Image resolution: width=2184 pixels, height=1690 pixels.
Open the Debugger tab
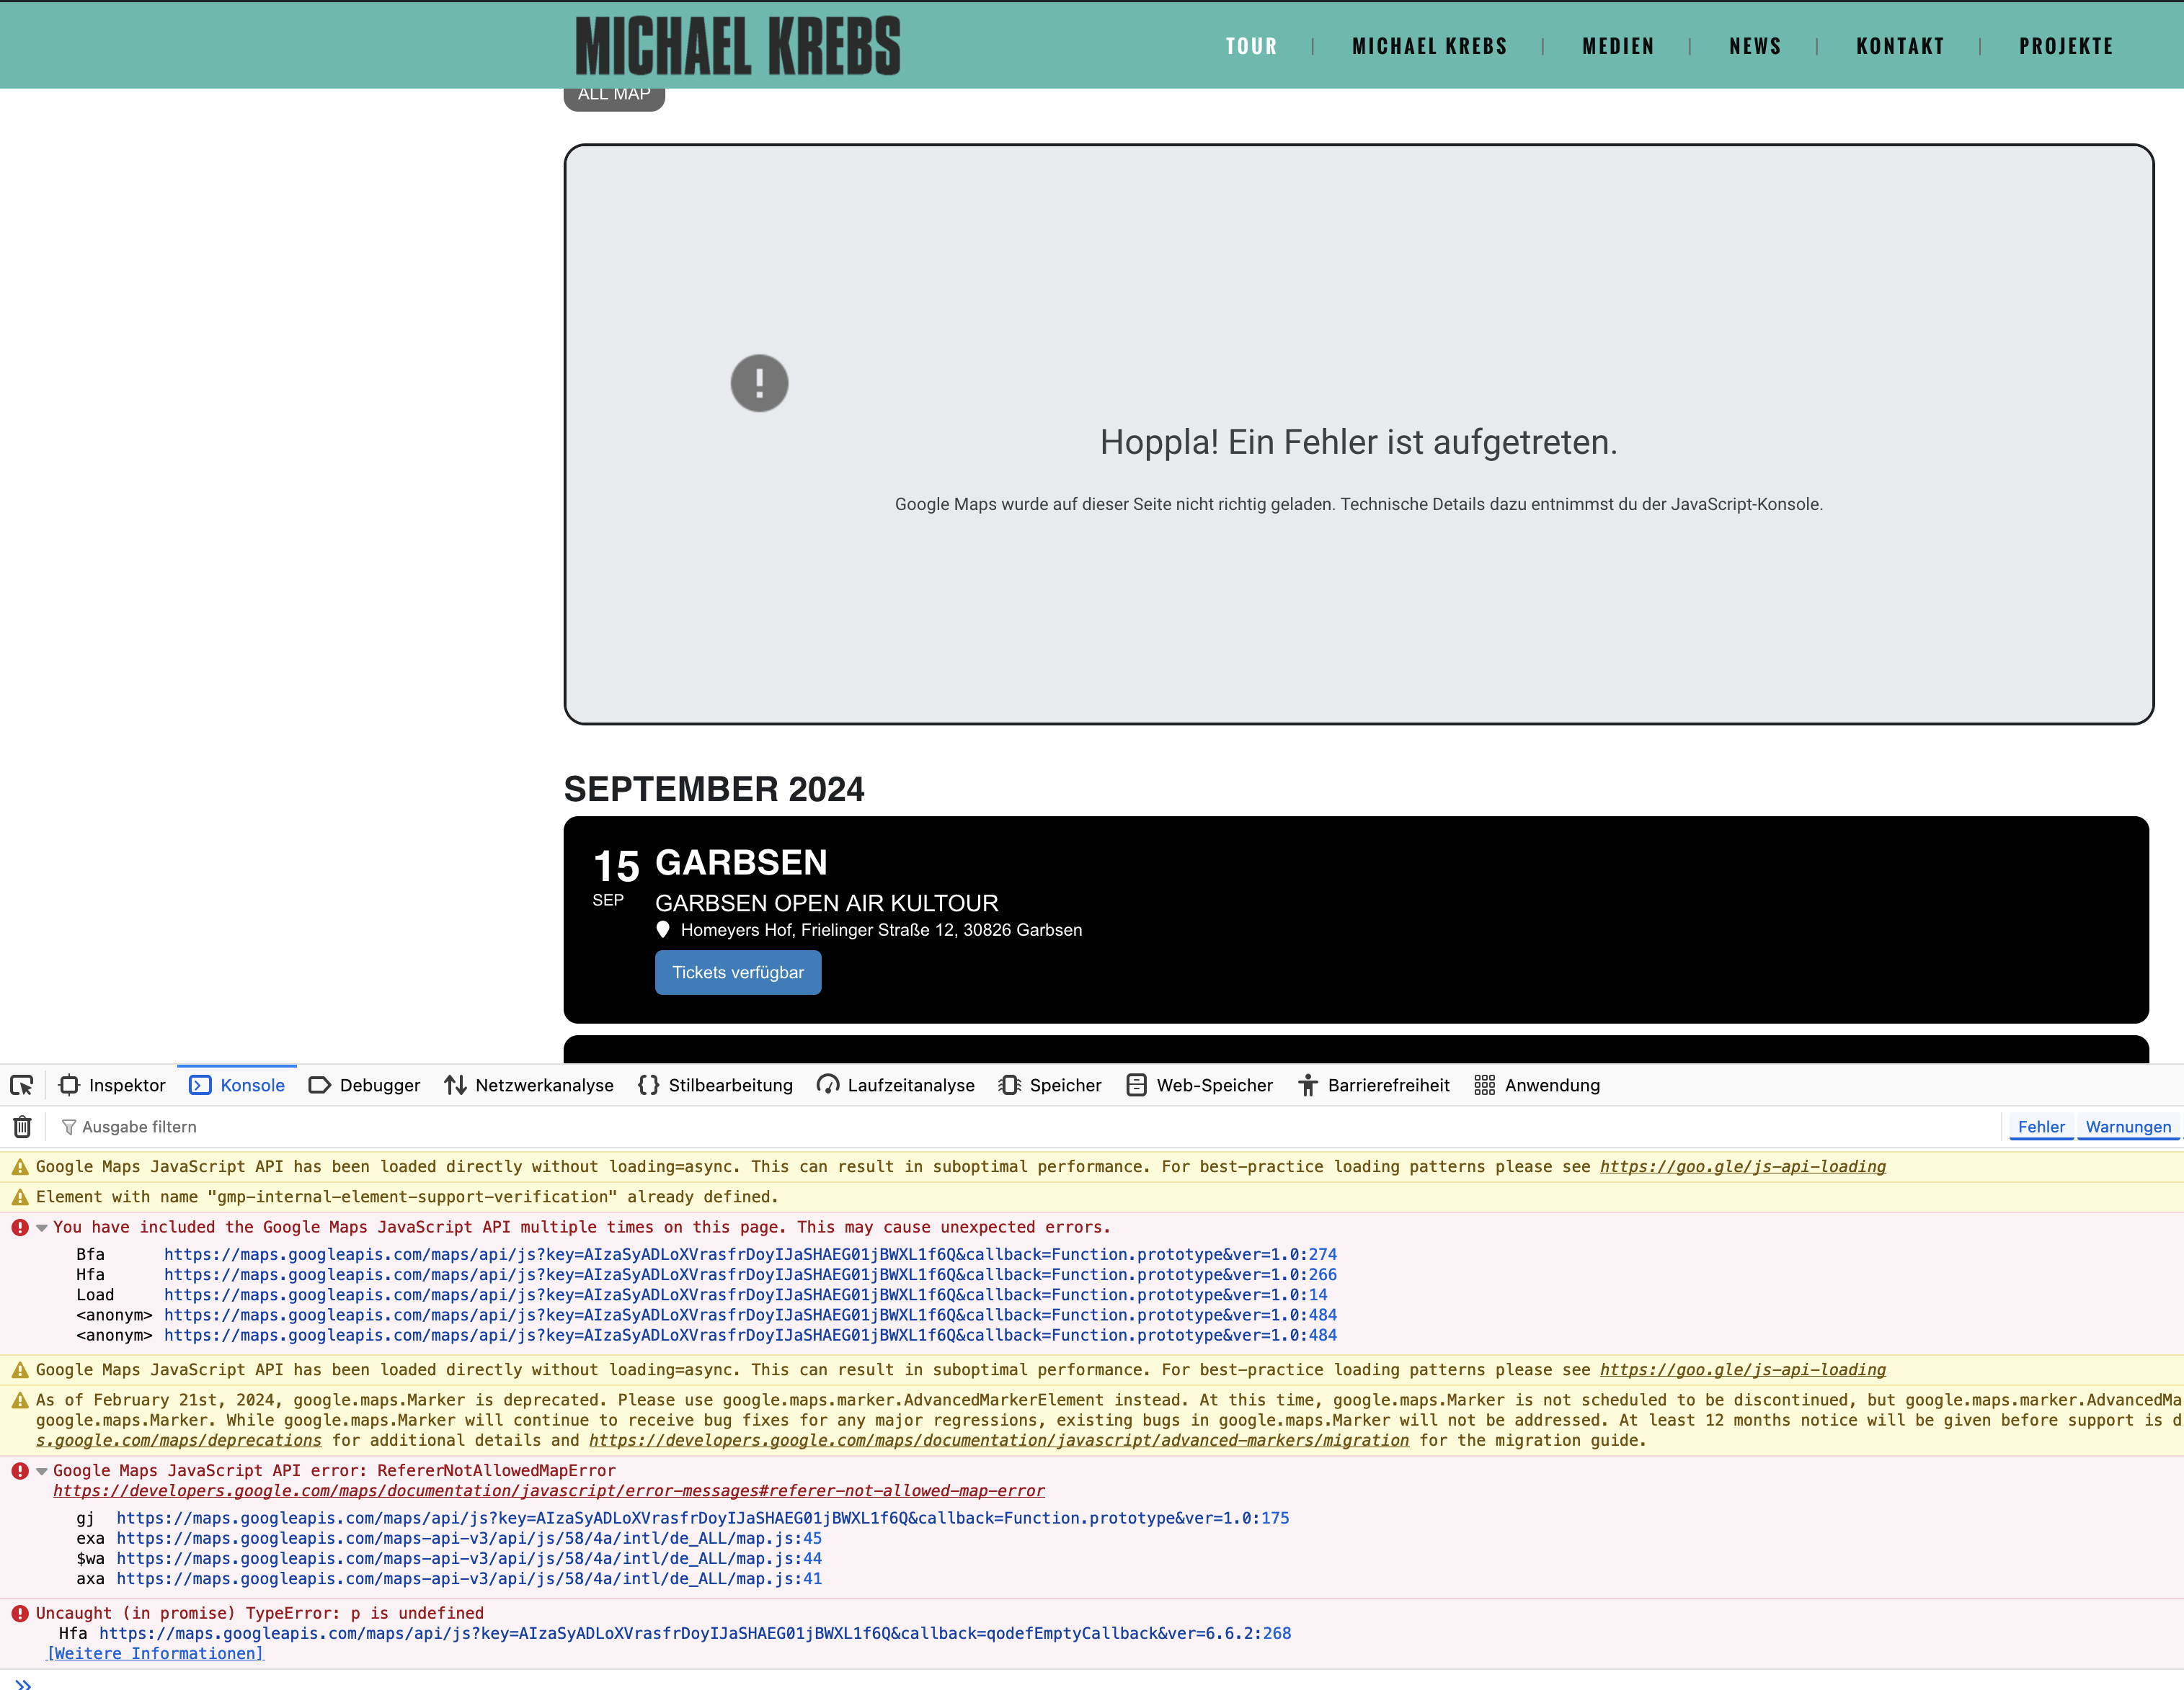point(365,1086)
